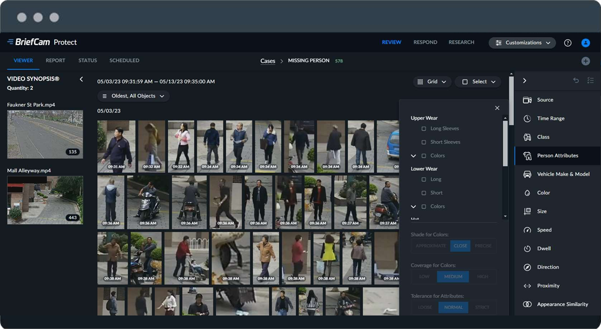Open the Time Range filter
The width and height of the screenshot is (601, 329).
pyautogui.click(x=550, y=118)
